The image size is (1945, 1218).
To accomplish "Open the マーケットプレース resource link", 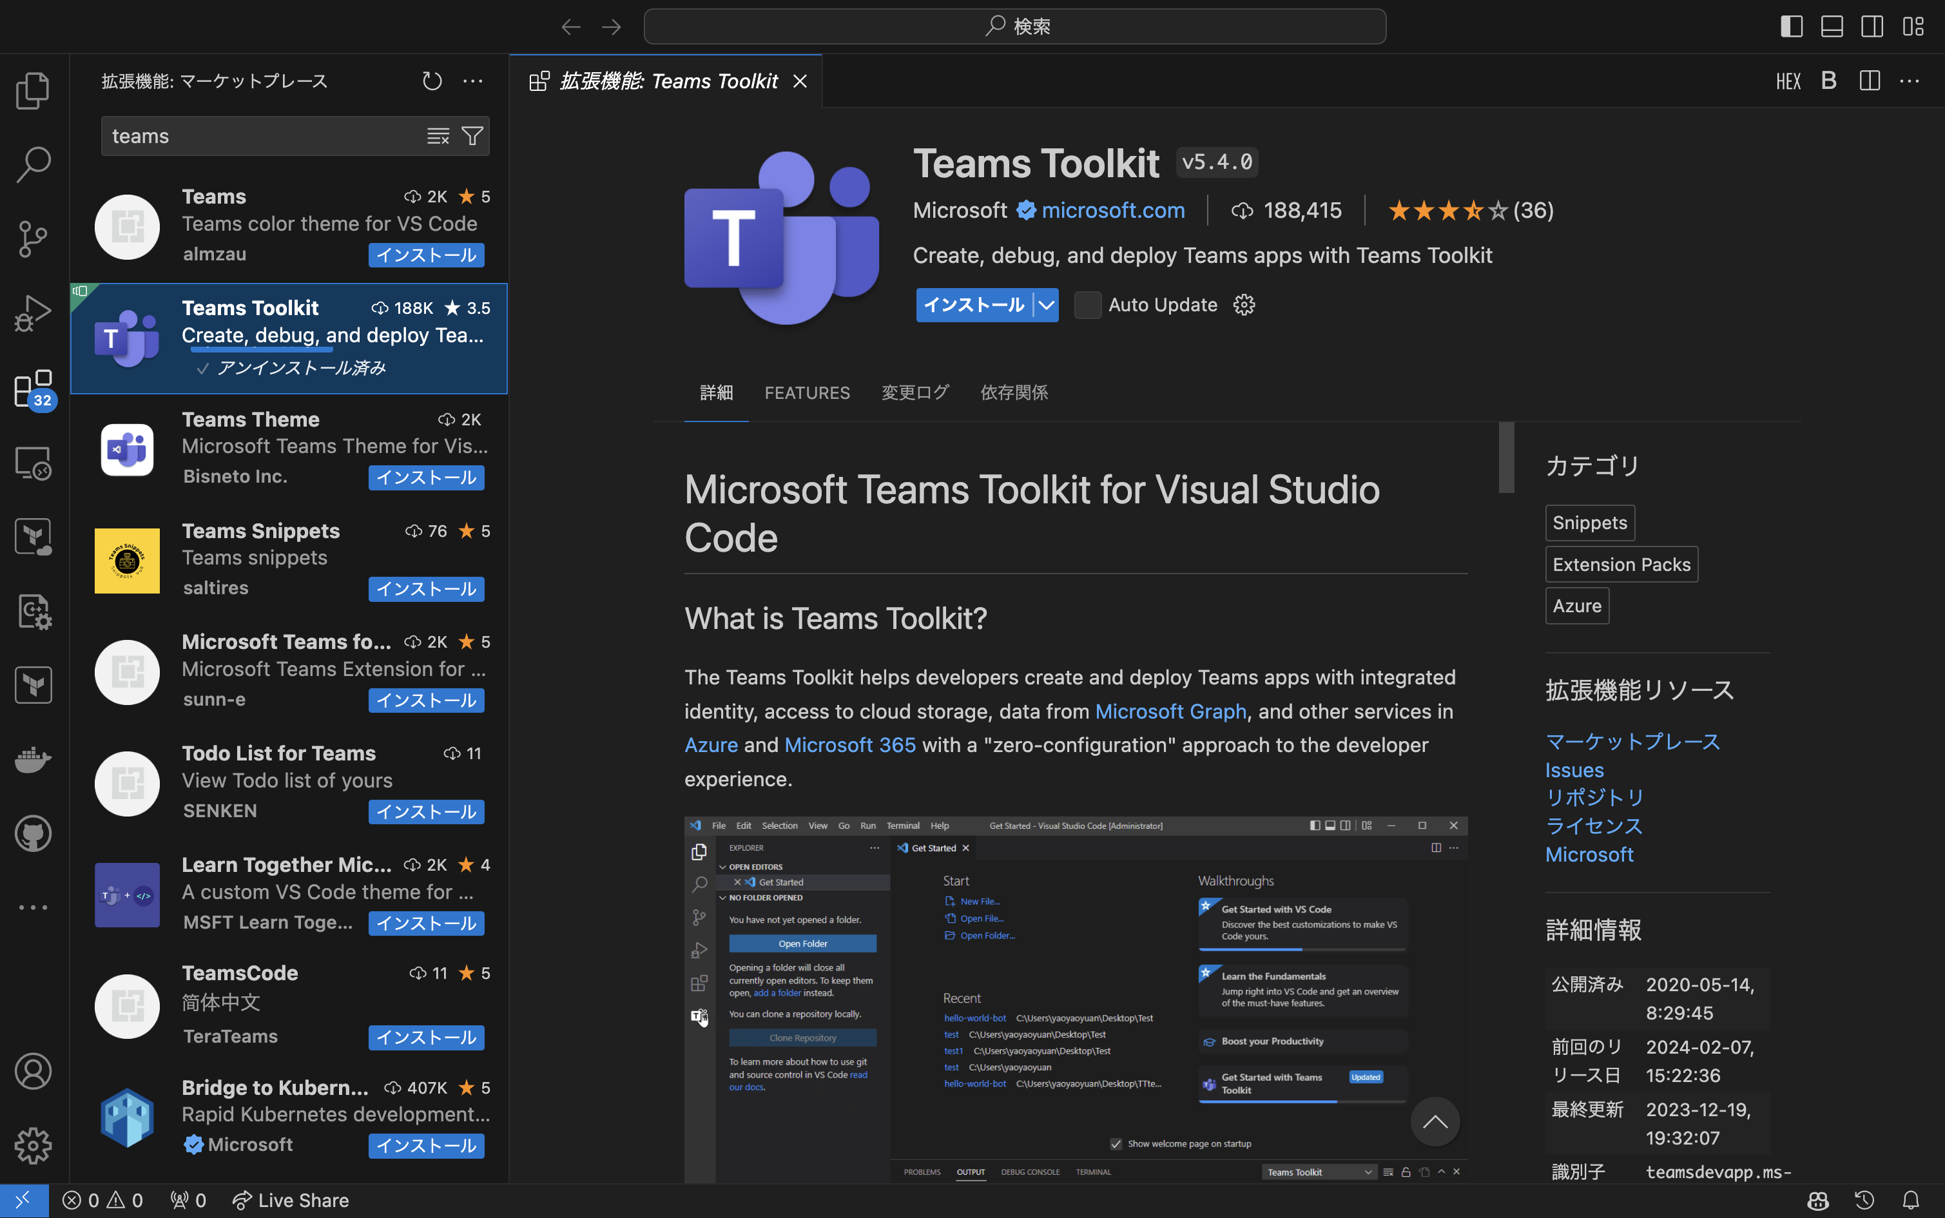I will (1632, 742).
